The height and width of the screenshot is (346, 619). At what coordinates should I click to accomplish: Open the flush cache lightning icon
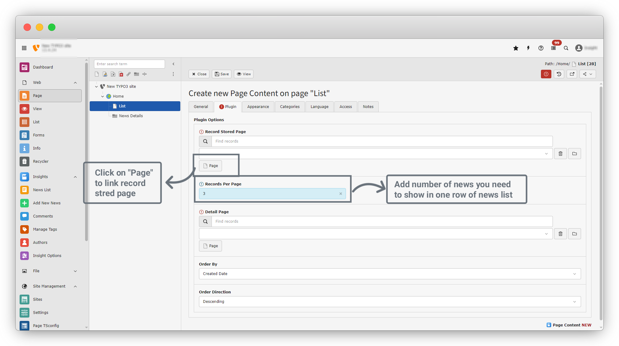point(528,48)
